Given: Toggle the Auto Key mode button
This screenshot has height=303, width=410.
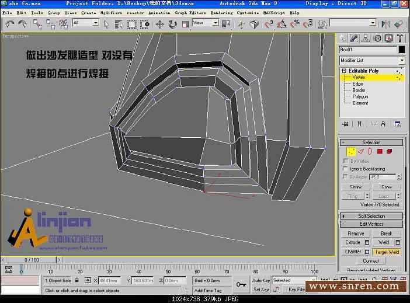Looking at the screenshot, I should (x=261, y=280).
